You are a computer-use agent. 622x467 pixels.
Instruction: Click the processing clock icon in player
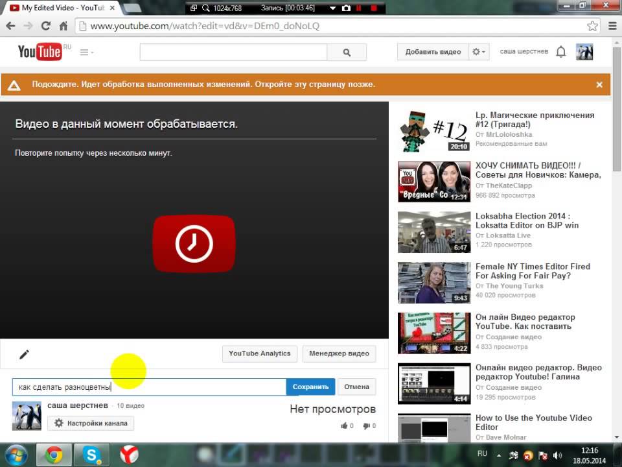194,243
